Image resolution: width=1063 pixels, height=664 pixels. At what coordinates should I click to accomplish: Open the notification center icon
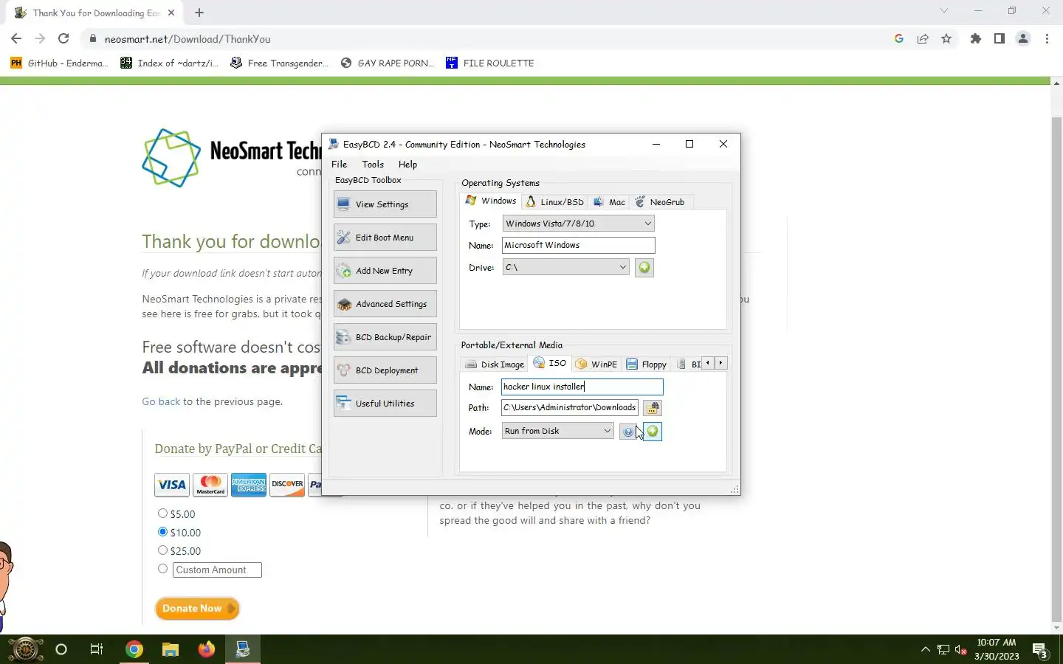[1041, 650]
